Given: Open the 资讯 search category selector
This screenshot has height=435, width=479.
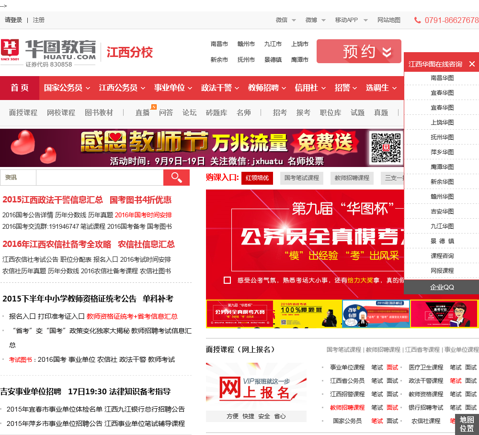Looking at the screenshot, I should click(18, 178).
